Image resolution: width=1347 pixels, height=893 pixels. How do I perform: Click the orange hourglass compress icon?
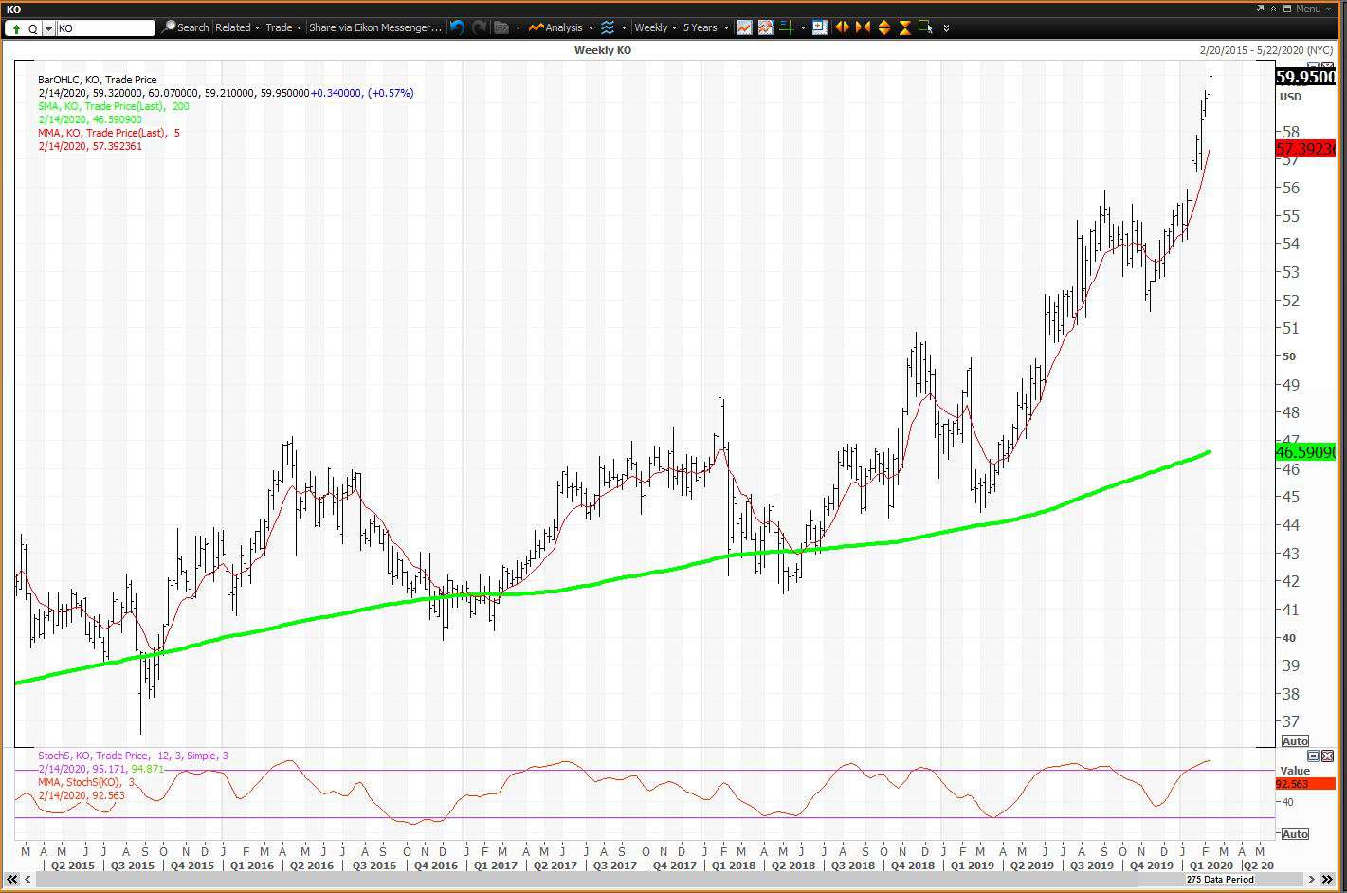click(903, 27)
